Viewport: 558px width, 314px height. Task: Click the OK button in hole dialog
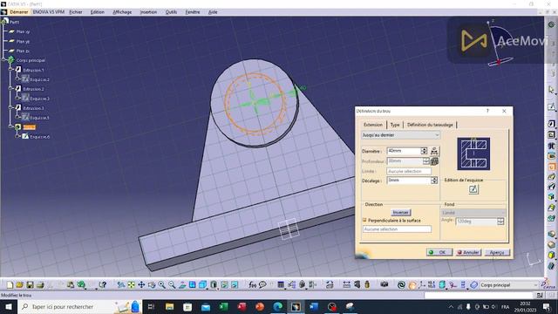(x=439, y=252)
